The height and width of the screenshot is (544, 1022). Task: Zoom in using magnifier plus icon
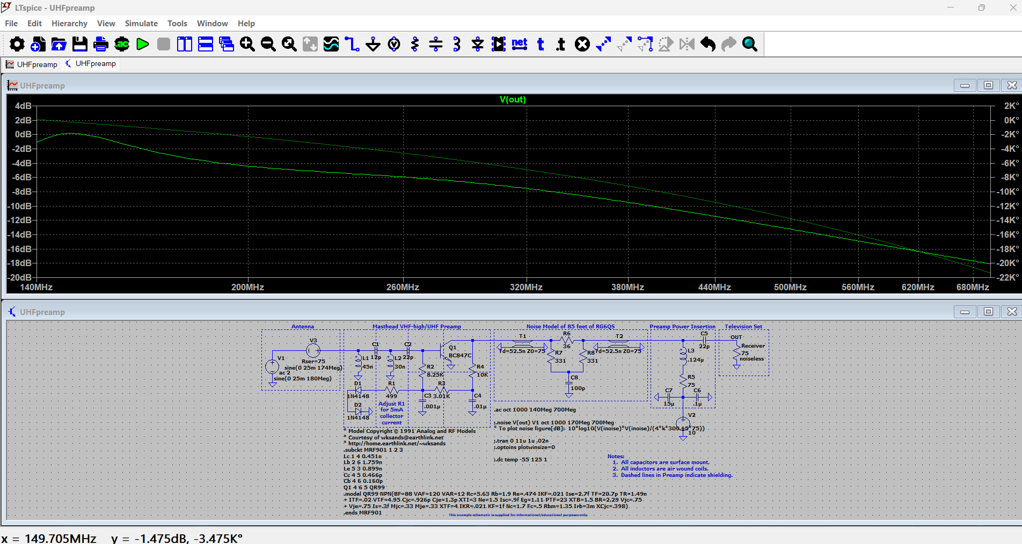tap(247, 44)
